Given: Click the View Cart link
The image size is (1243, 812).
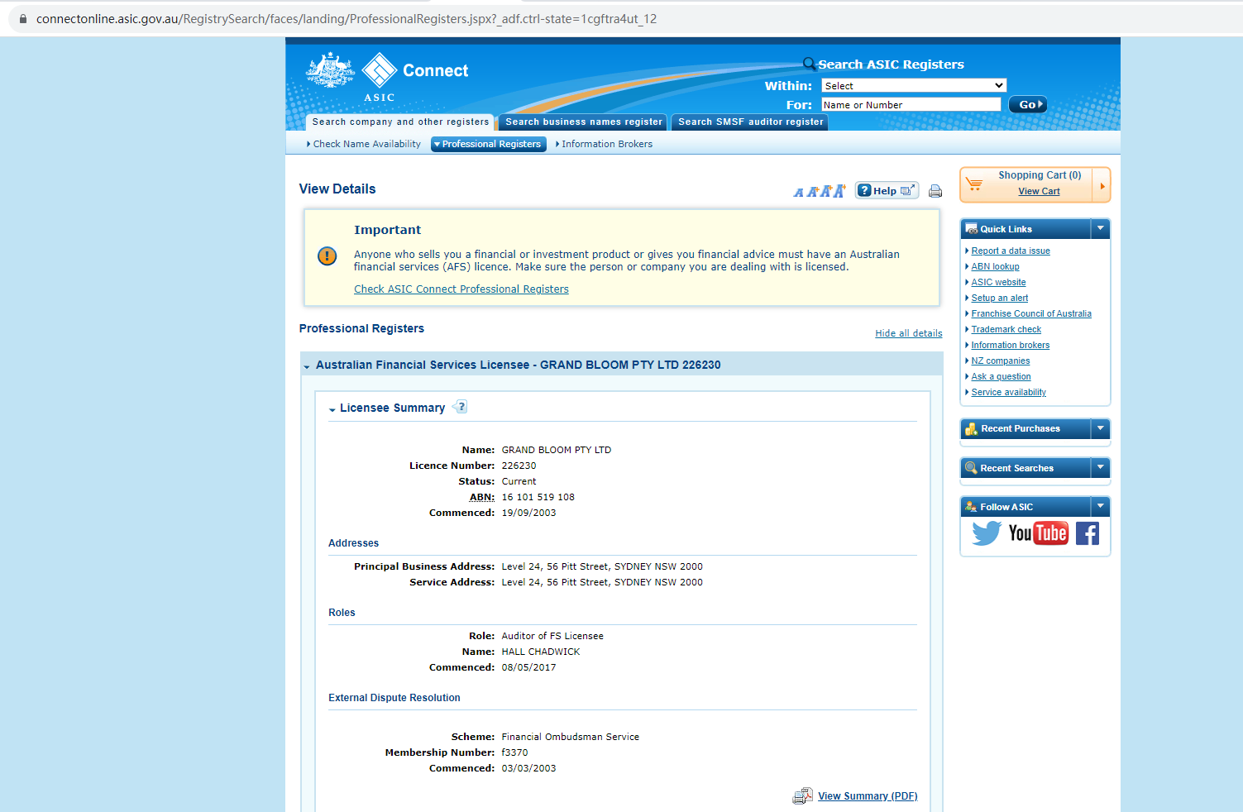Looking at the screenshot, I should click(x=1039, y=191).
